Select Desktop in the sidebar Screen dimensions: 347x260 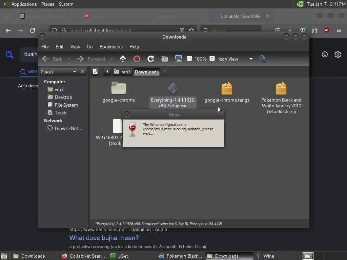(x=60, y=97)
